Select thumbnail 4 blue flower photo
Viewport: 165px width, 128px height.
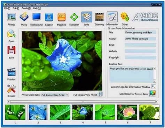(82, 112)
